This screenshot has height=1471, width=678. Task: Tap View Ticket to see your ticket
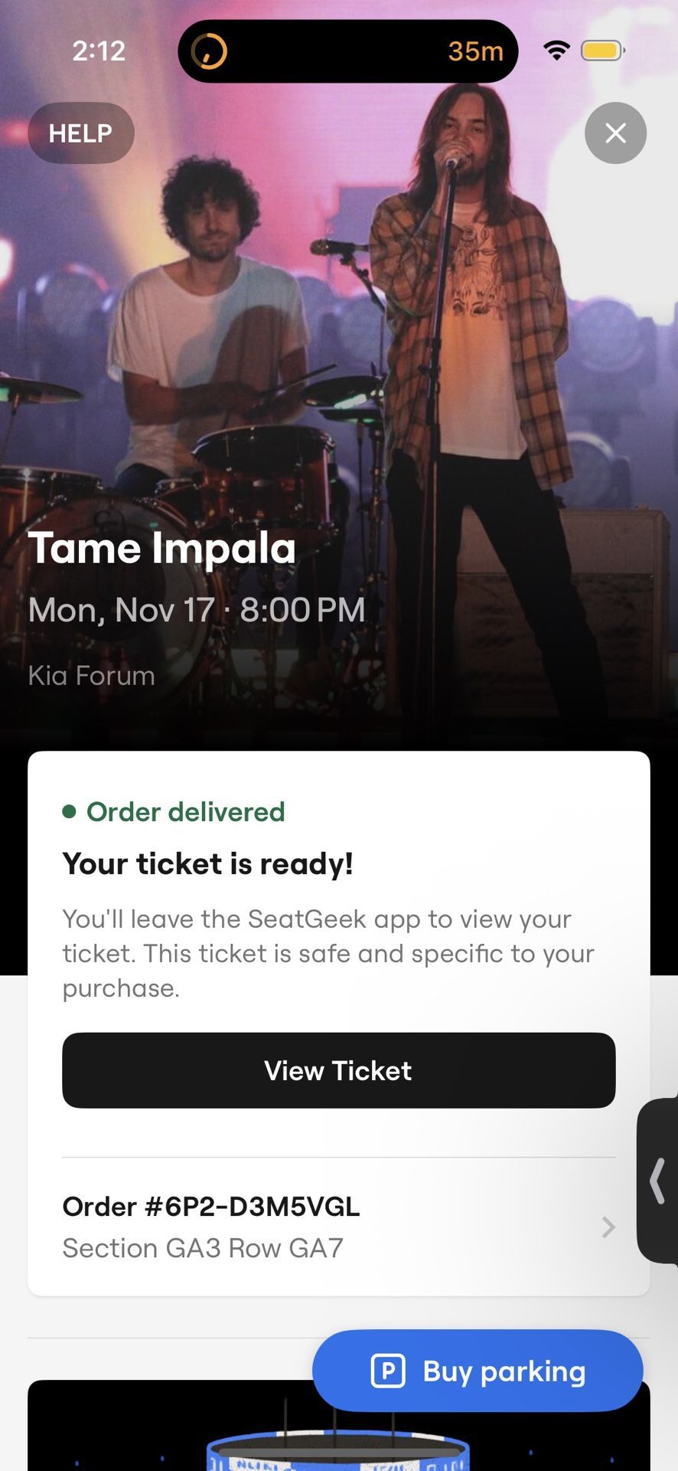tap(338, 1070)
